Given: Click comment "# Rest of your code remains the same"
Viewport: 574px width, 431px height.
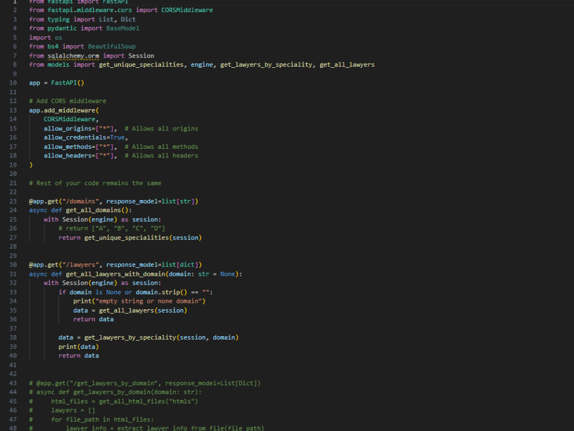Looking at the screenshot, I should [95, 183].
